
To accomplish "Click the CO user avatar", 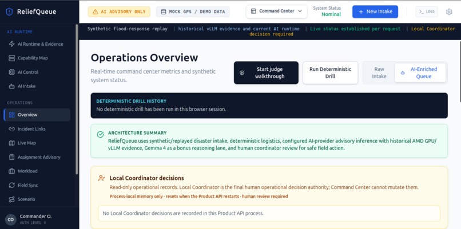I will pyautogui.click(x=11, y=220).
